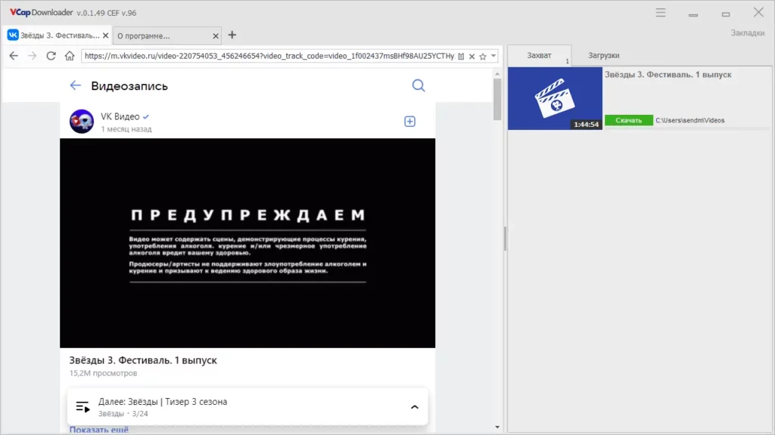
Task: Click Показать ещё link
Action: [x=99, y=430]
